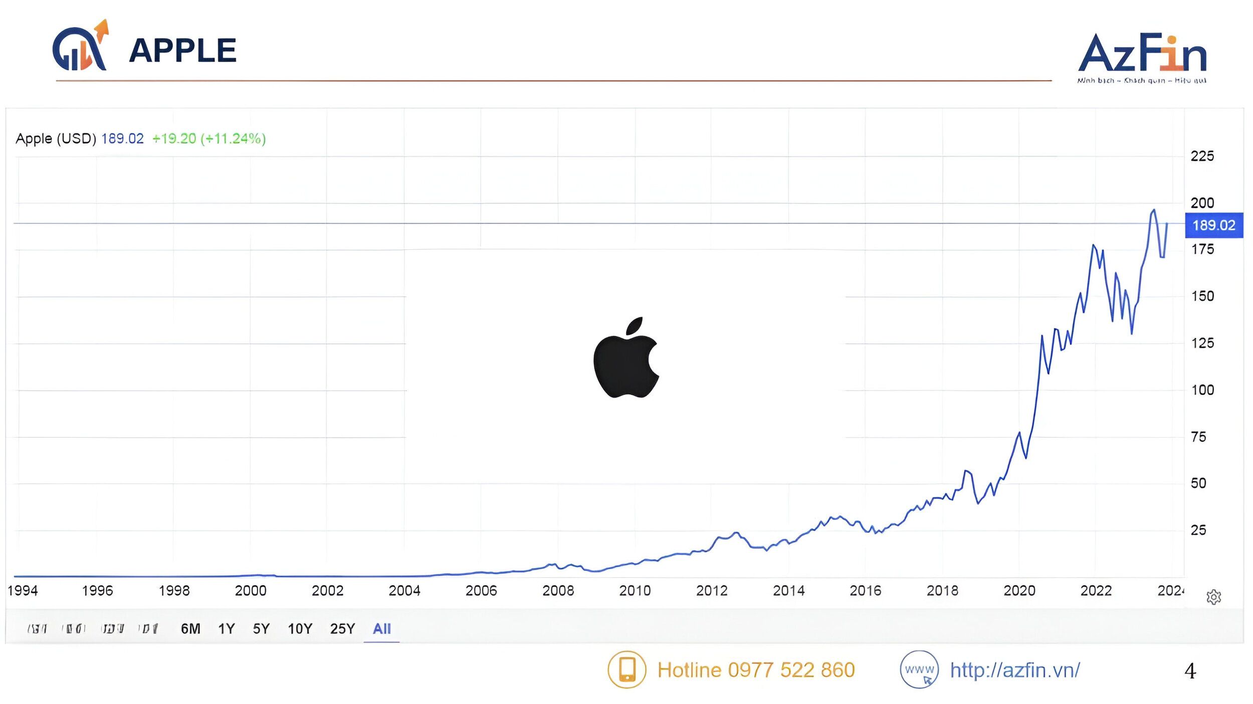Switch chart range to 6M
1253x704 pixels.
pos(190,628)
